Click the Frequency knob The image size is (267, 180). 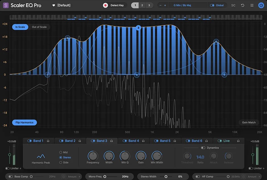point(93,156)
